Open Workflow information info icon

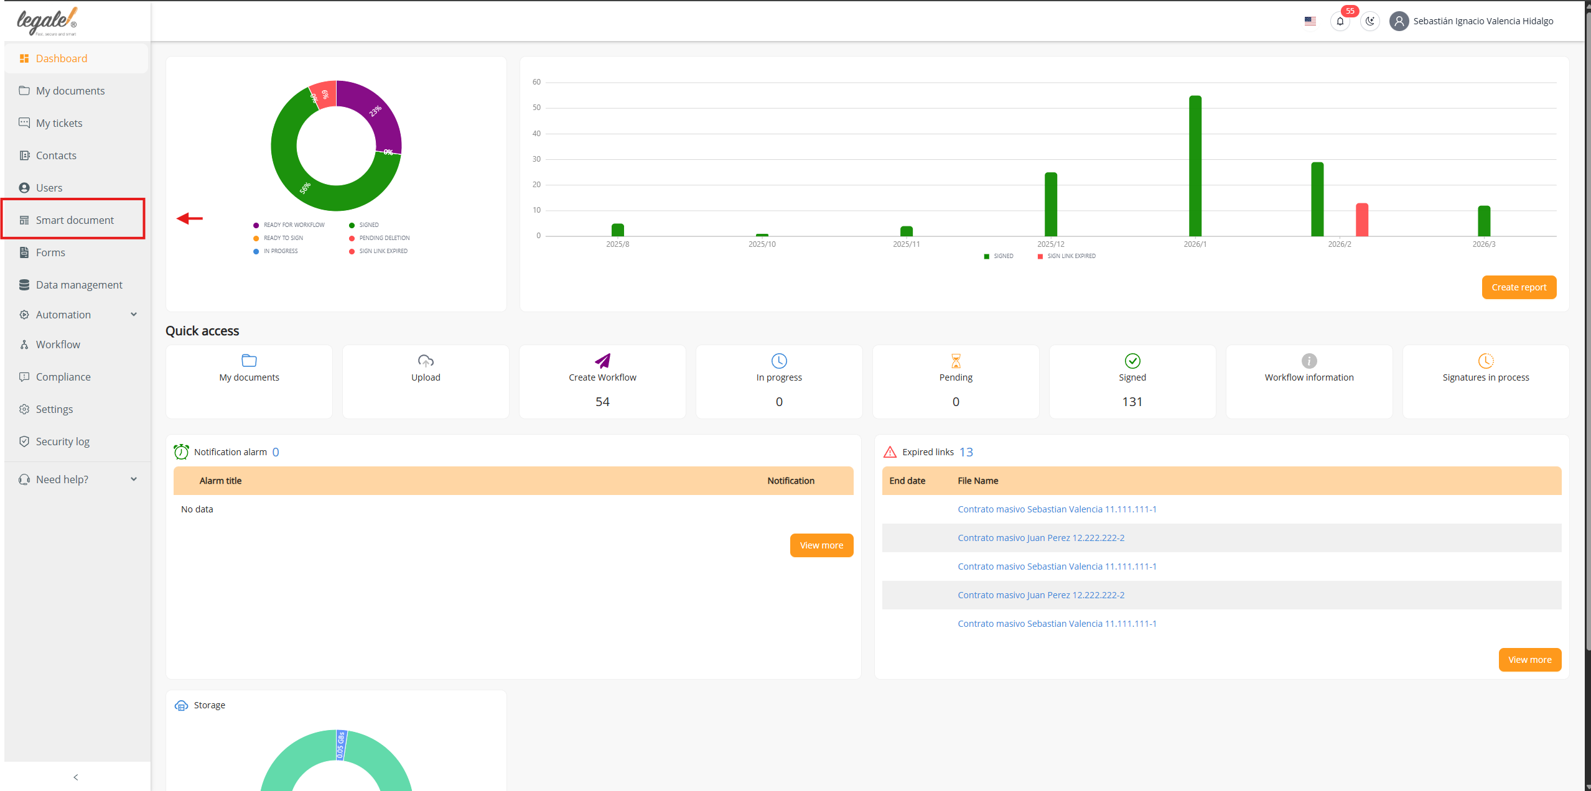click(x=1309, y=361)
